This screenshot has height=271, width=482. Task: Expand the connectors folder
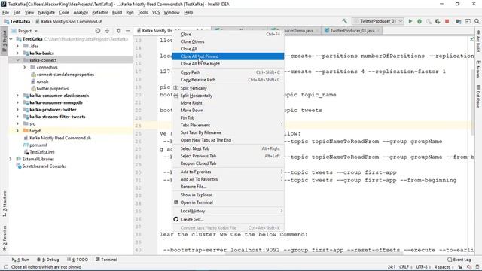tap(25, 67)
